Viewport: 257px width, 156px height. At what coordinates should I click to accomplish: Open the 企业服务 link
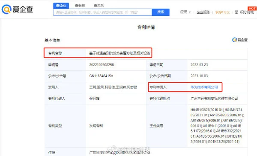(203, 12)
